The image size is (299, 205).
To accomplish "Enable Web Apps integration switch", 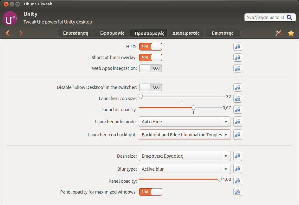I will click(x=151, y=68).
